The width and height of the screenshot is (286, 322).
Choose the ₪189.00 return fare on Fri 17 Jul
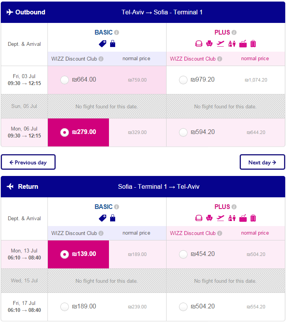[x=65, y=307]
